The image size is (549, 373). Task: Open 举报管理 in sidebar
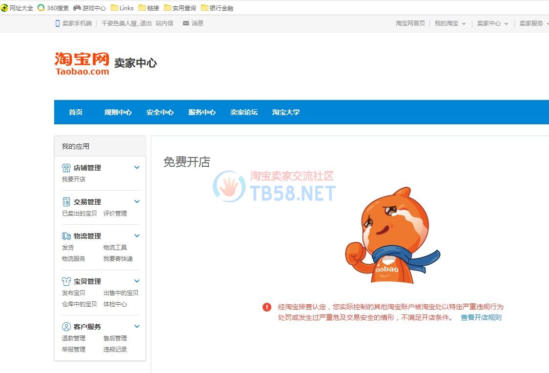pos(74,349)
